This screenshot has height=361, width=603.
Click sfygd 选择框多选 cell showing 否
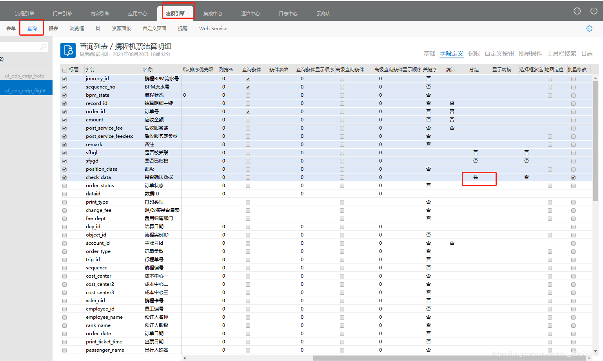527,161
